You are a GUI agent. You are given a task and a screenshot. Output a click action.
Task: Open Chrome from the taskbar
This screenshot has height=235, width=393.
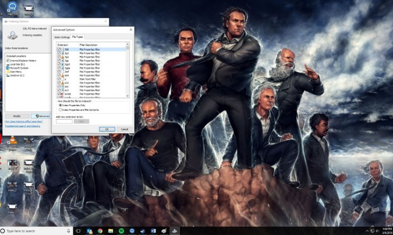tap(100, 231)
